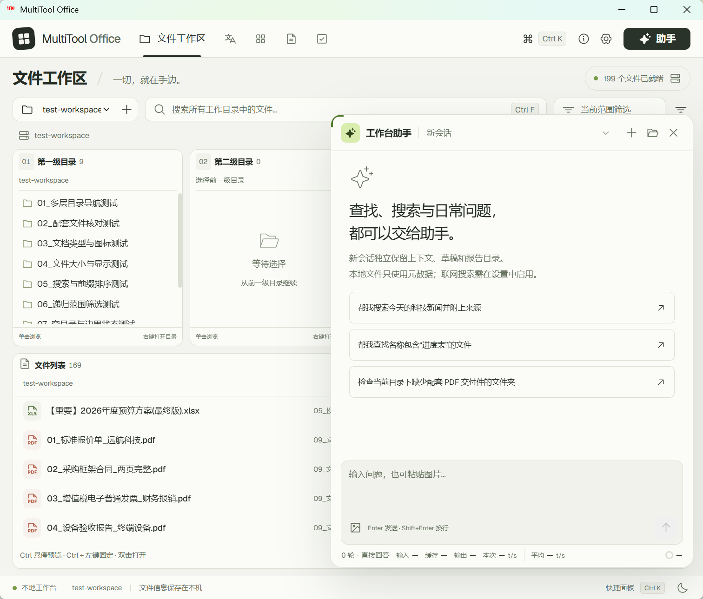703x599 pixels.
Task: Switch to the 文件工作区 tab
Action: (172, 39)
